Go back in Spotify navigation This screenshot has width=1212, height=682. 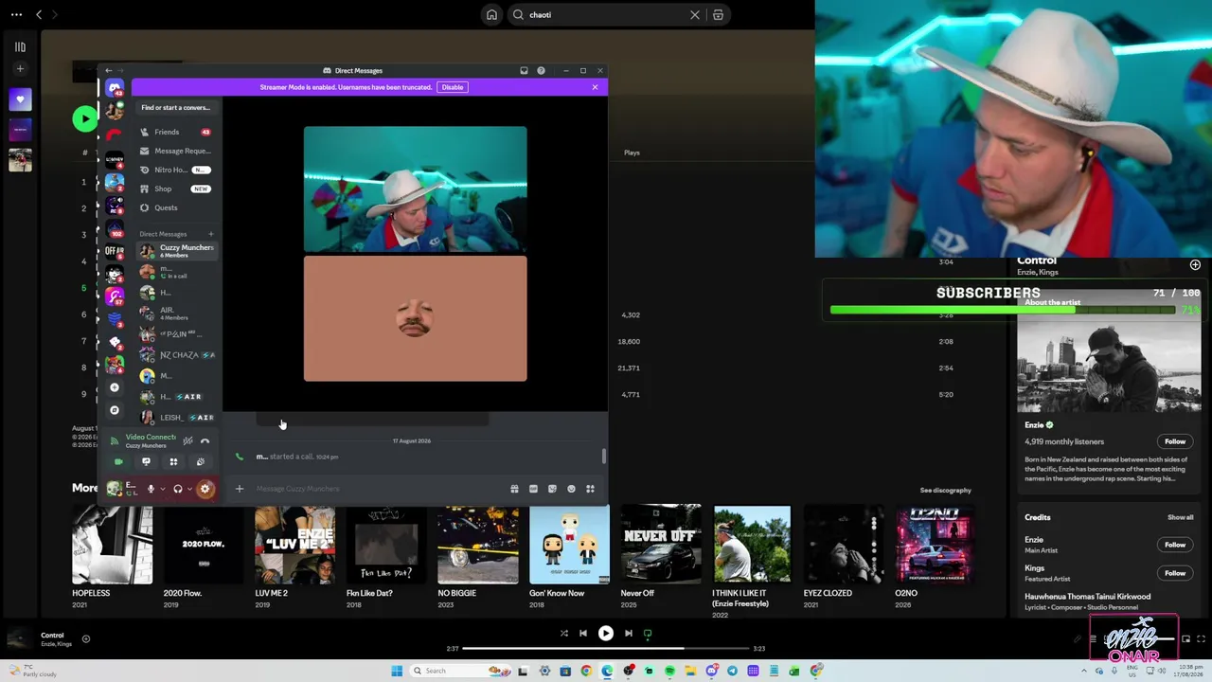pyautogui.click(x=39, y=15)
